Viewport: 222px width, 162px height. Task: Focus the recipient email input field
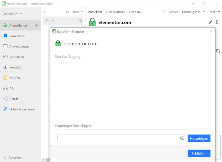click(120, 138)
